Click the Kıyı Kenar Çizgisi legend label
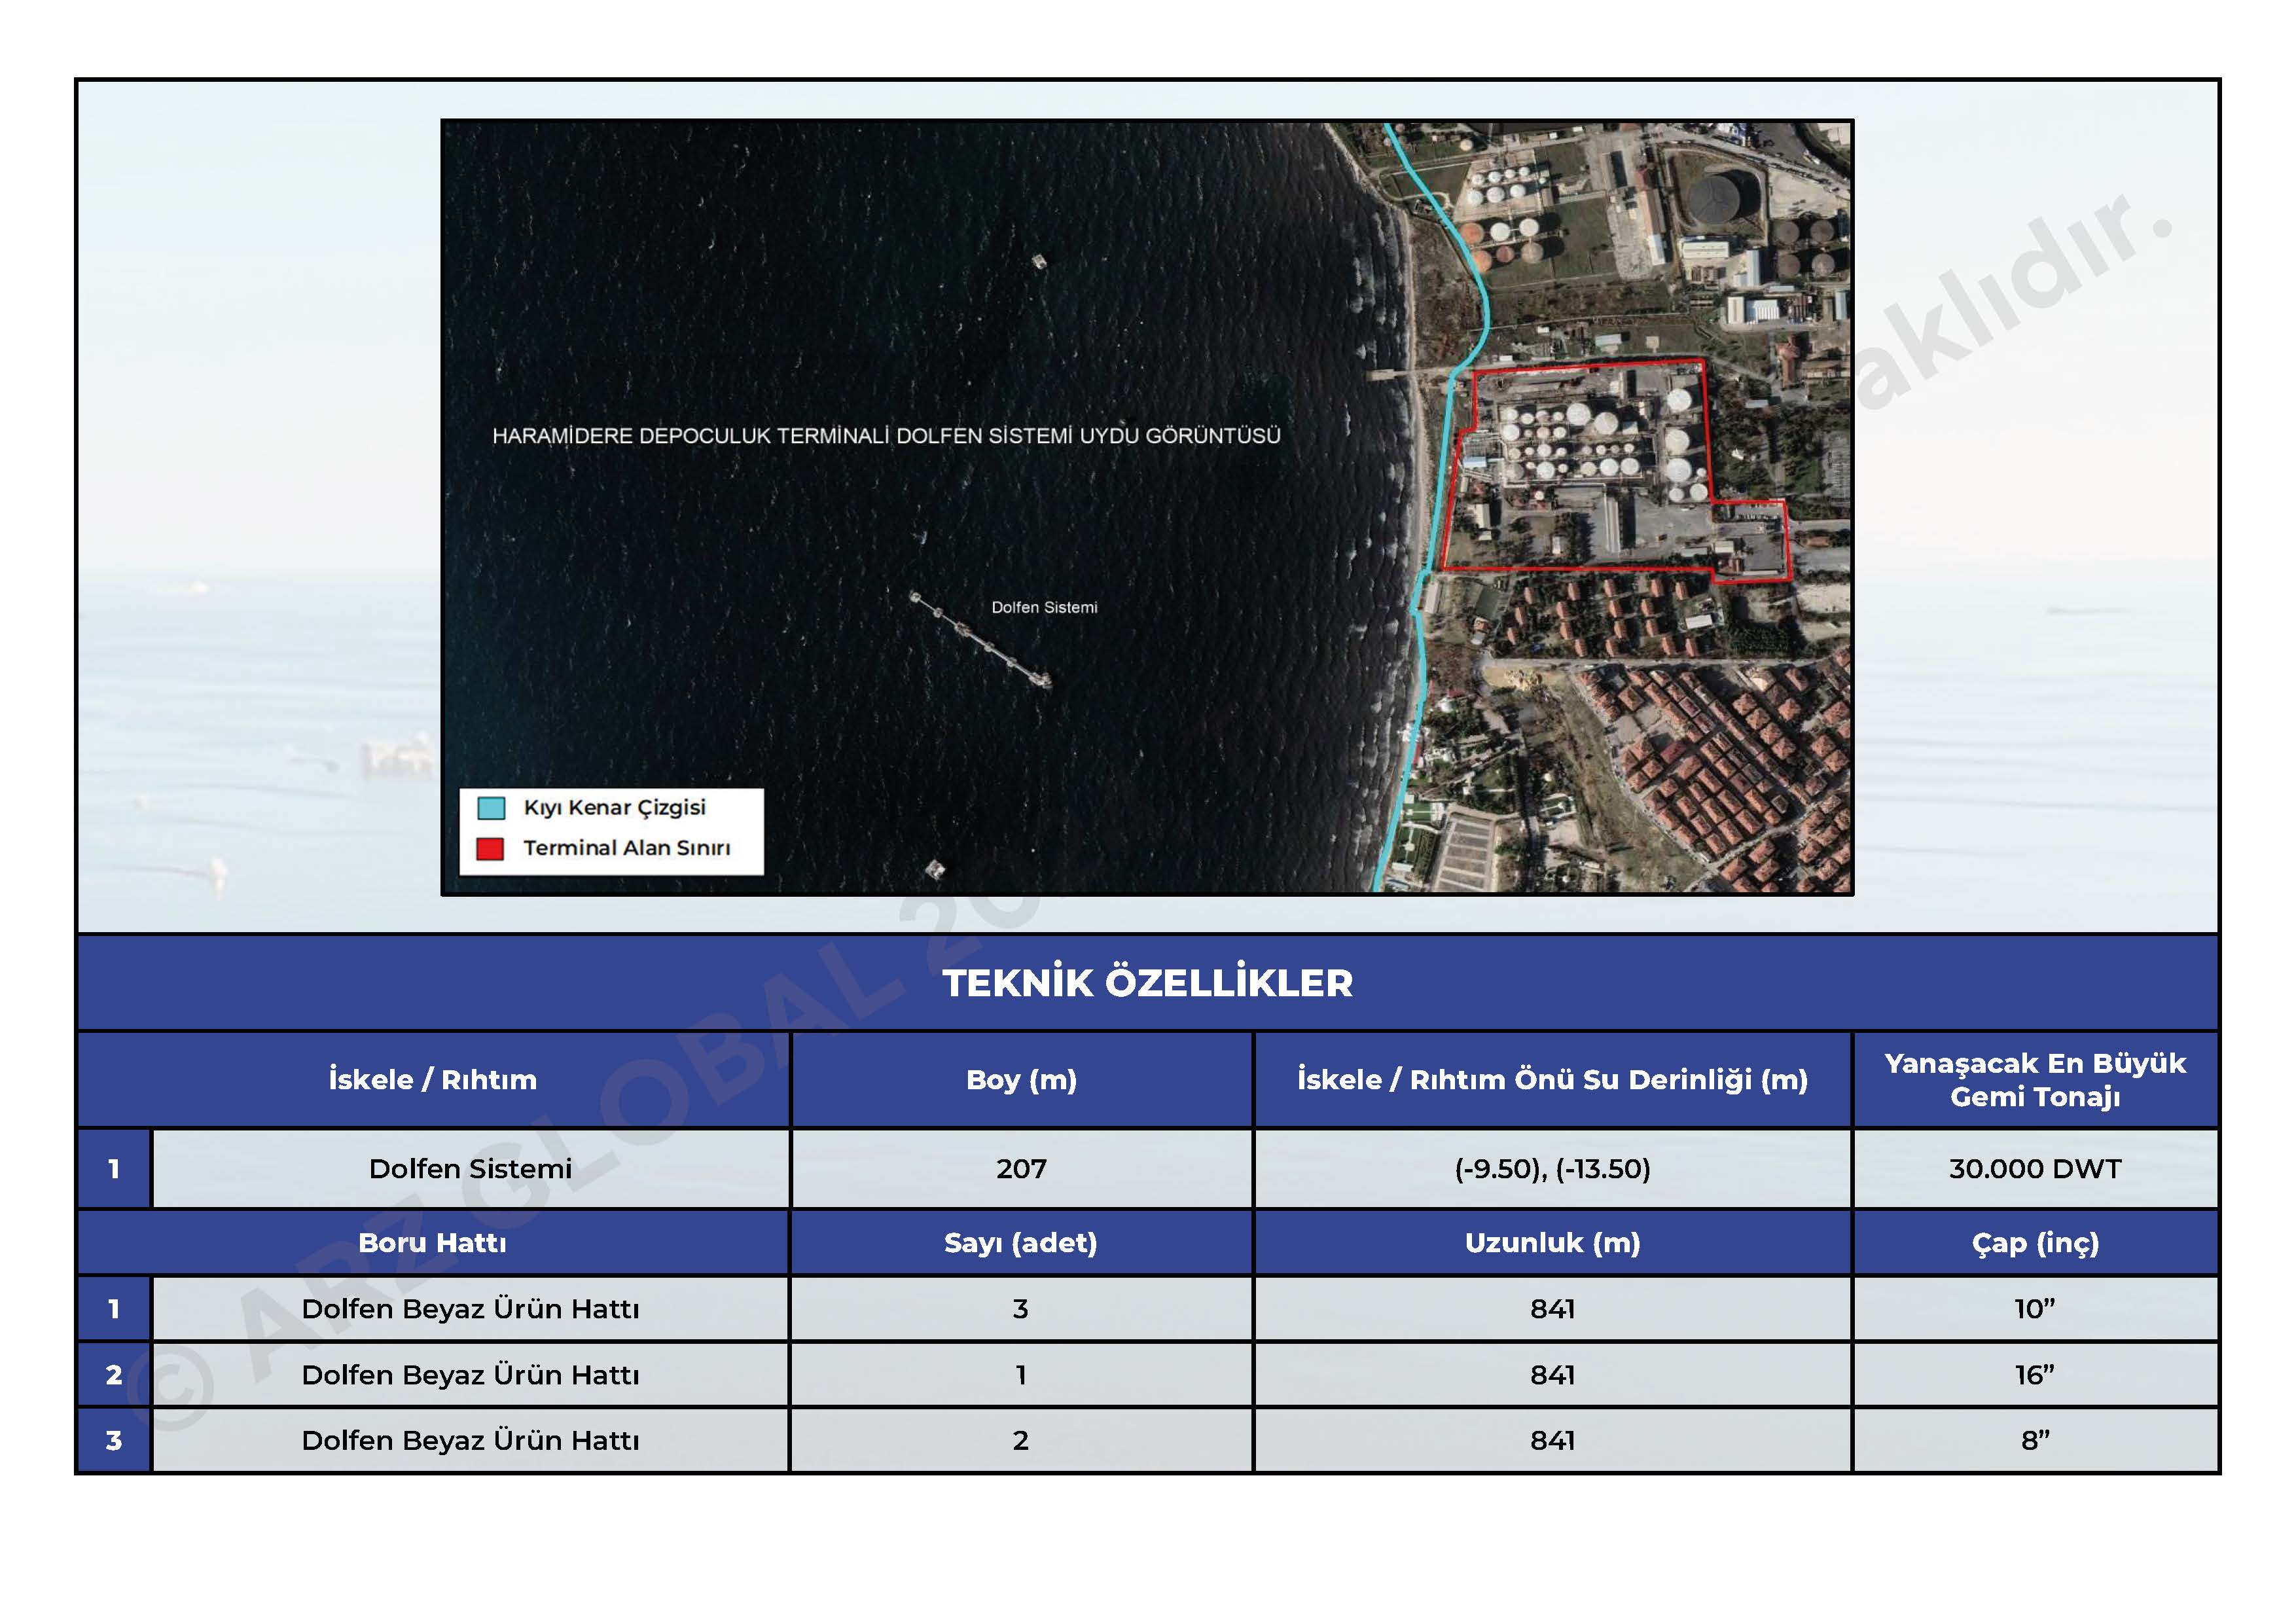 [x=615, y=808]
